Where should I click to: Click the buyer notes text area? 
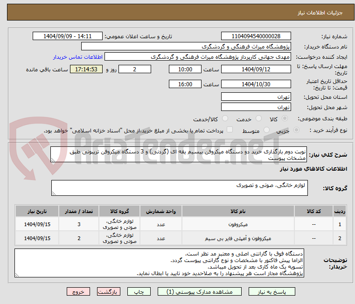159,263
